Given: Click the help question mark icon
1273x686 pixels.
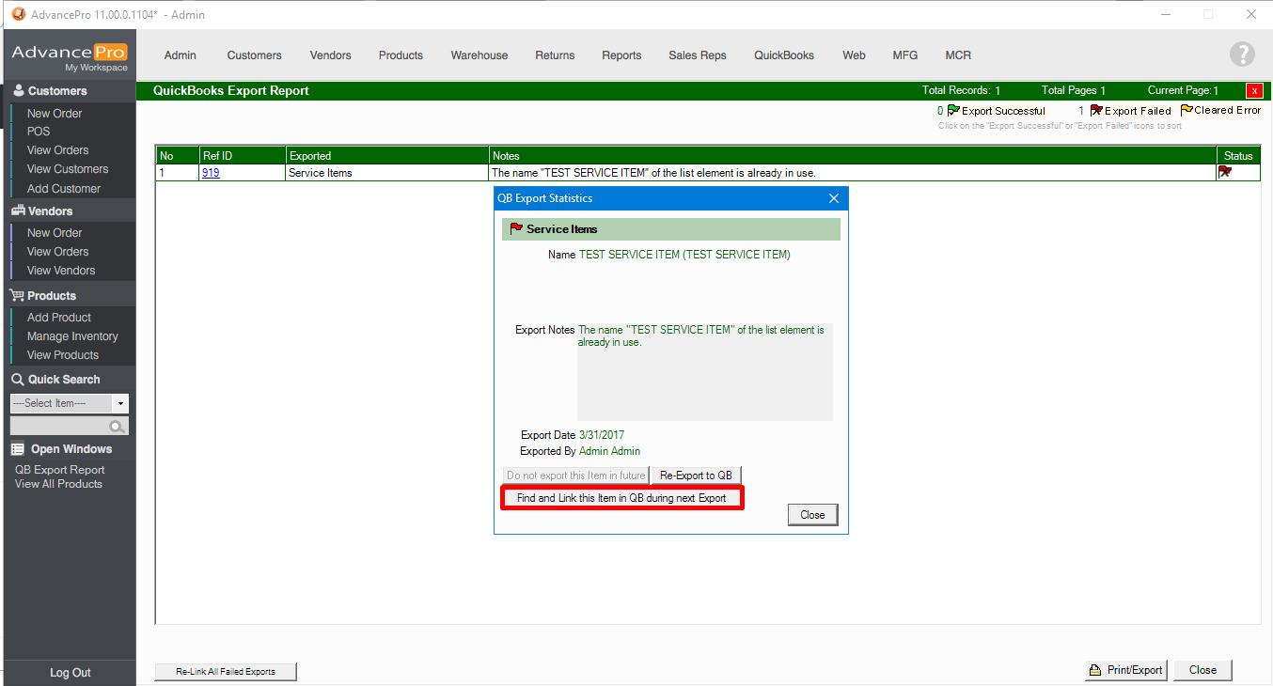Looking at the screenshot, I should tap(1242, 55).
